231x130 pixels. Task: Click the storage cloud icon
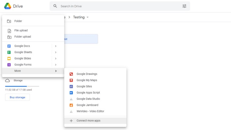point(8,81)
